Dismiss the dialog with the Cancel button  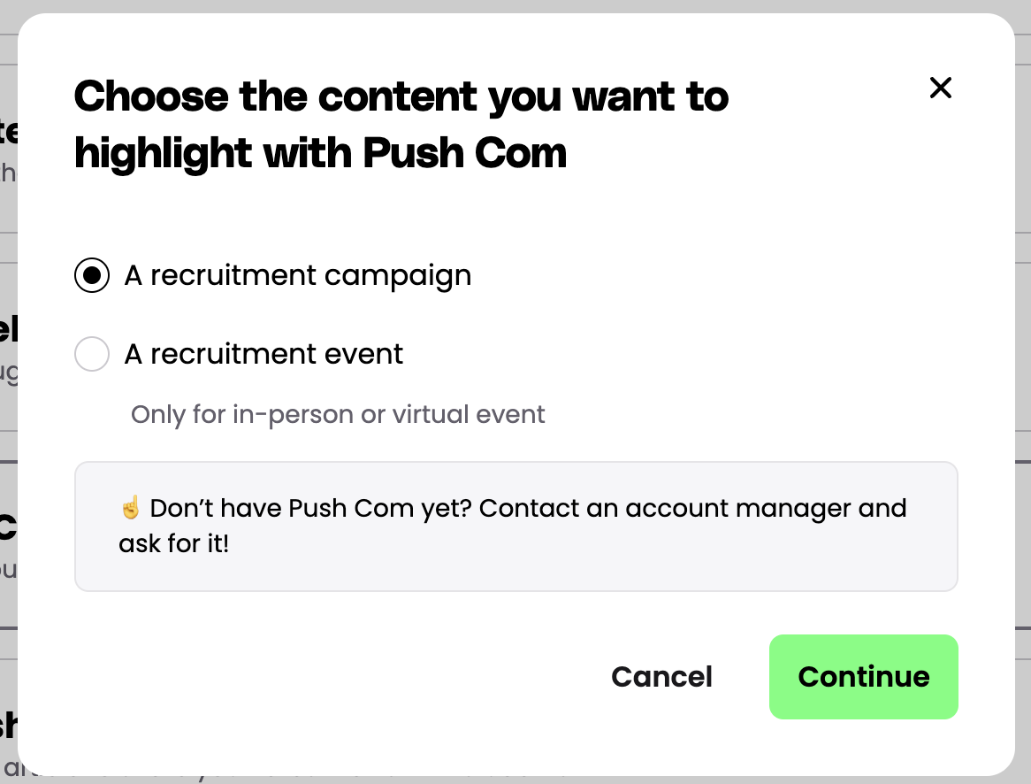point(661,677)
